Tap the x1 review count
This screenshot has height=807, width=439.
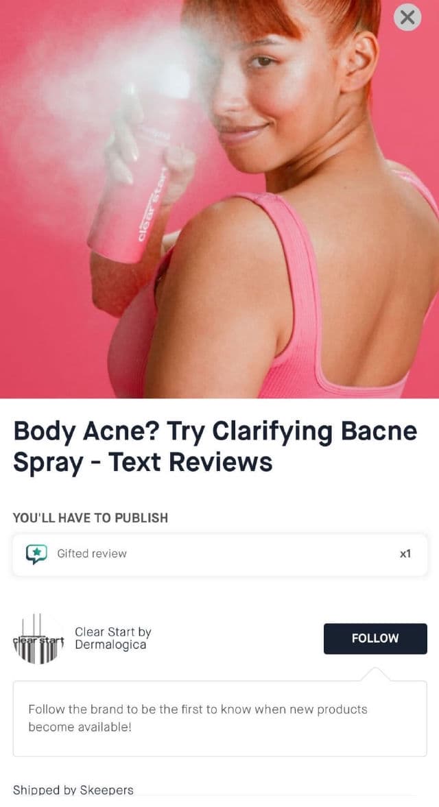(405, 554)
